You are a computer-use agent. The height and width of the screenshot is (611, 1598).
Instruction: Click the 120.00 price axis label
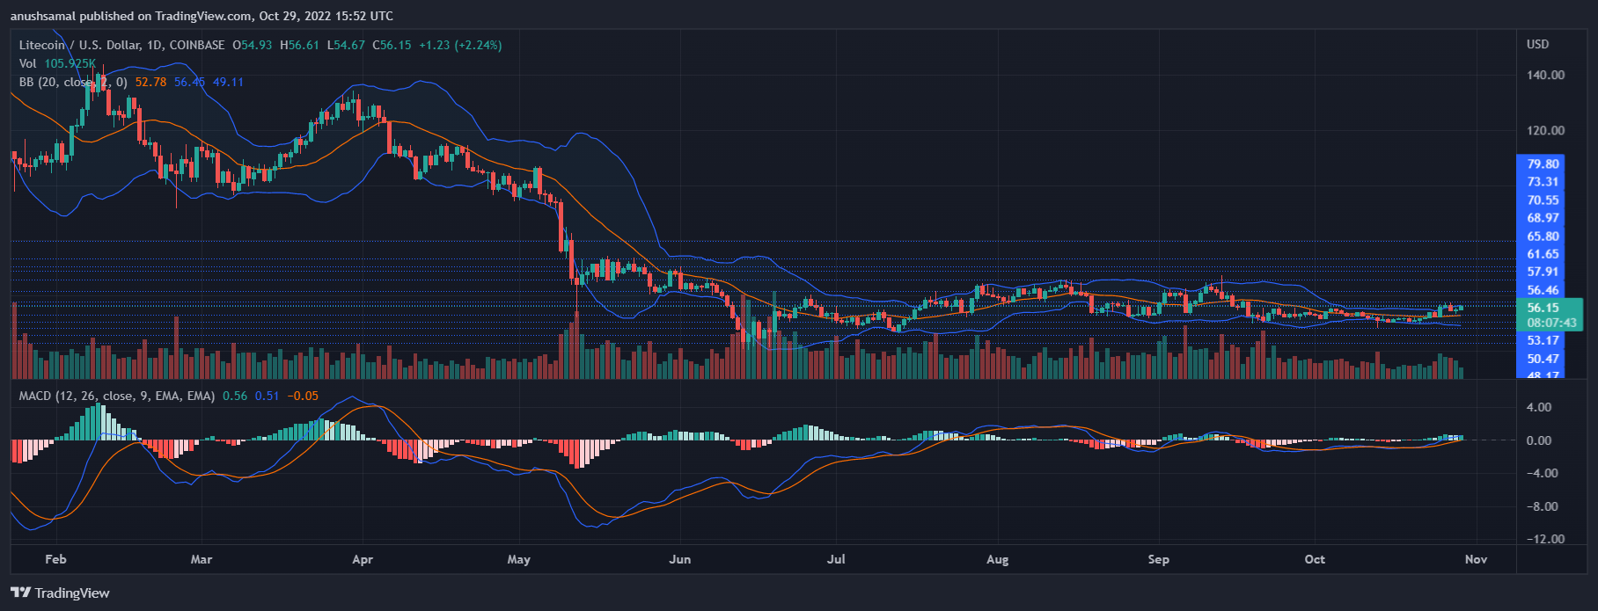1545,130
